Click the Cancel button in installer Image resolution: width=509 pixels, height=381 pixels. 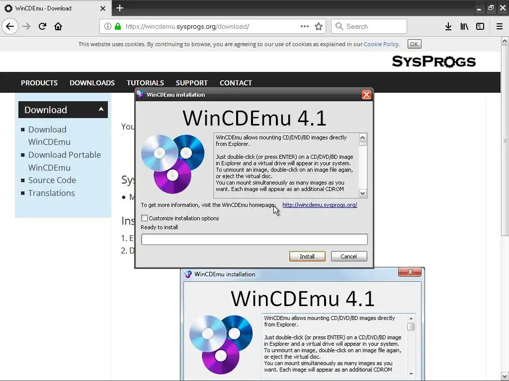pos(349,256)
